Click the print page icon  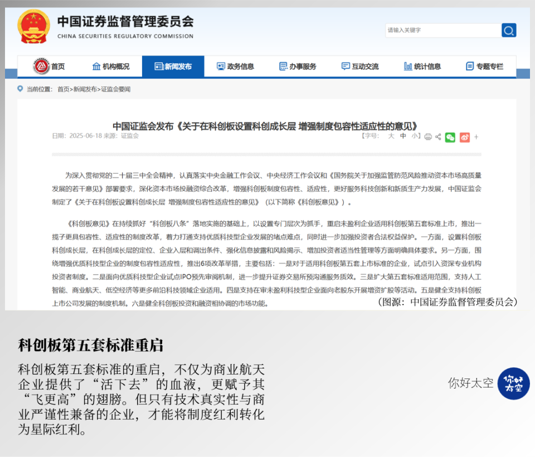click(428, 137)
